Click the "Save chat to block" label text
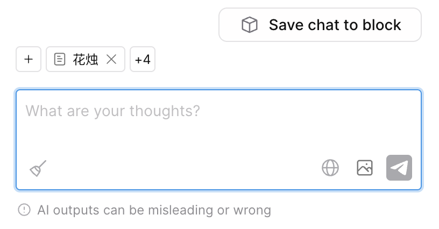The width and height of the screenshot is (439, 229). coord(335,25)
